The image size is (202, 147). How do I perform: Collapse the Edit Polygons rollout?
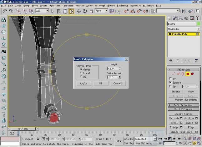184,109
